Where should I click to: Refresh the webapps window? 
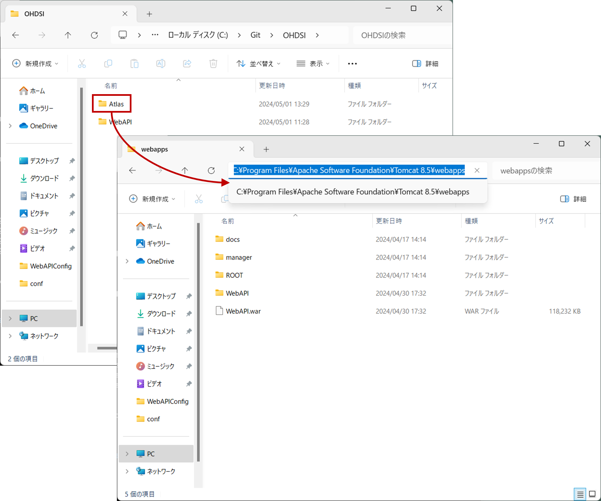(211, 171)
